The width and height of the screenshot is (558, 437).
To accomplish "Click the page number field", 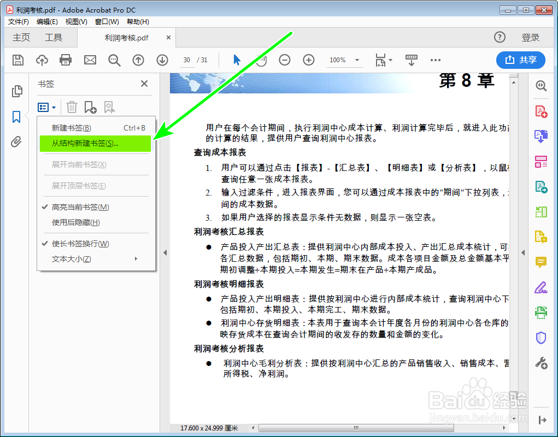I will click(187, 60).
